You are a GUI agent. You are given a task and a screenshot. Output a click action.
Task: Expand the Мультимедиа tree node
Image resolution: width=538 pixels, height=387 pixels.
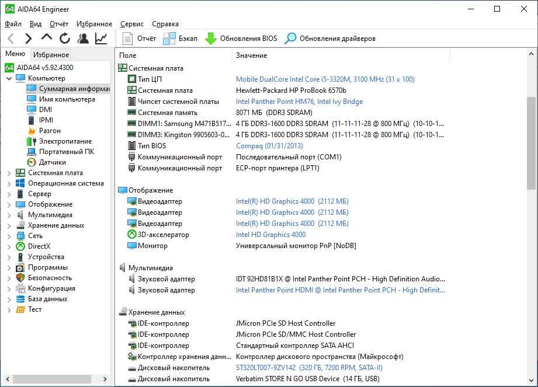(x=9, y=215)
